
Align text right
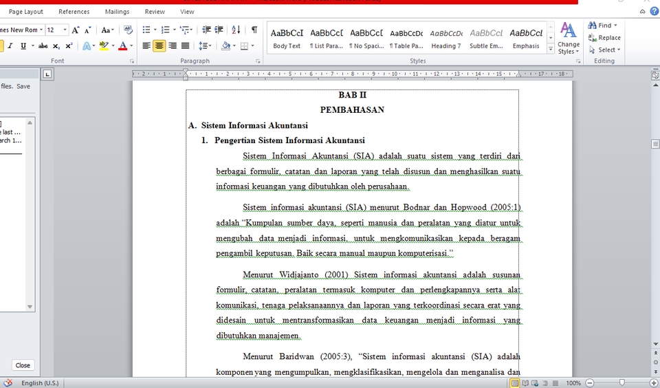click(x=172, y=46)
